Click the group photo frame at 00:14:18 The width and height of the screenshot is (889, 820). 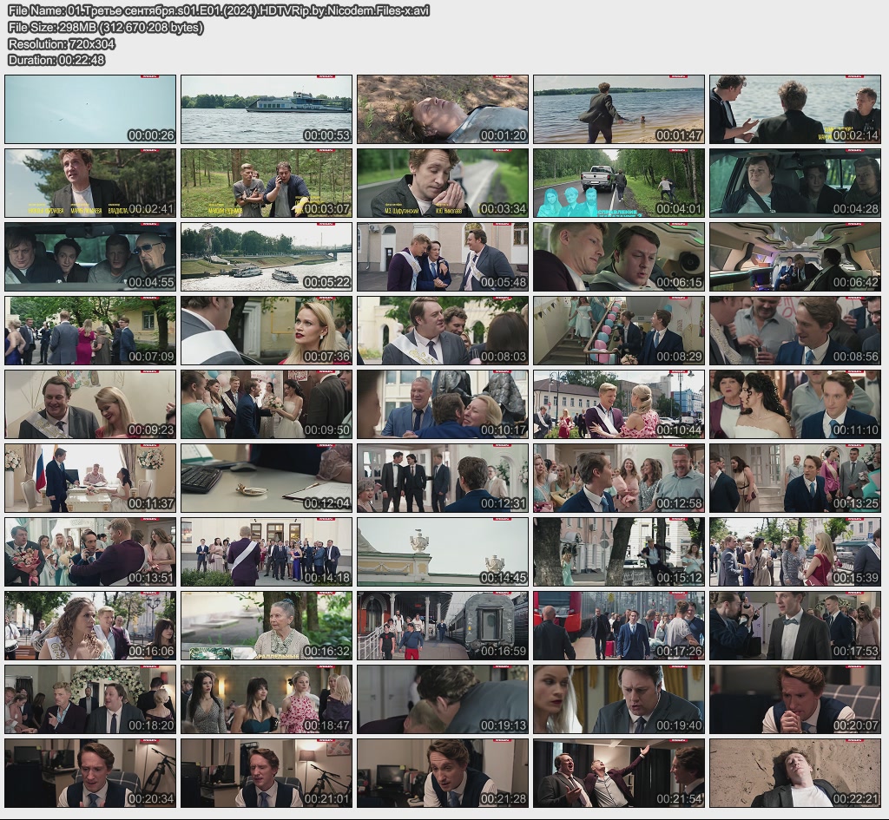point(267,552)
